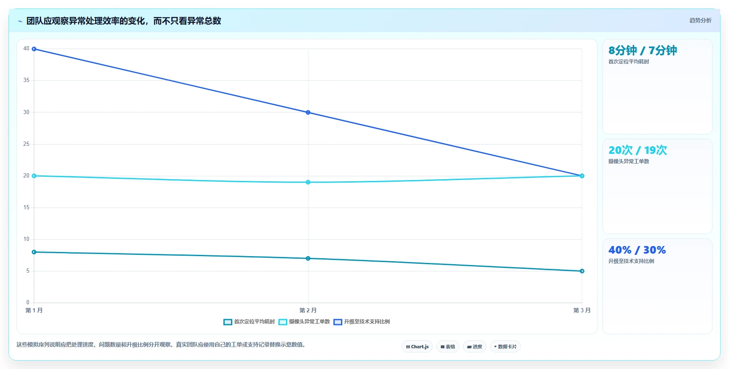Screen dimensions: 729x369
Task: Click the 第1月 x-axis label
Action: click(34, 310)
